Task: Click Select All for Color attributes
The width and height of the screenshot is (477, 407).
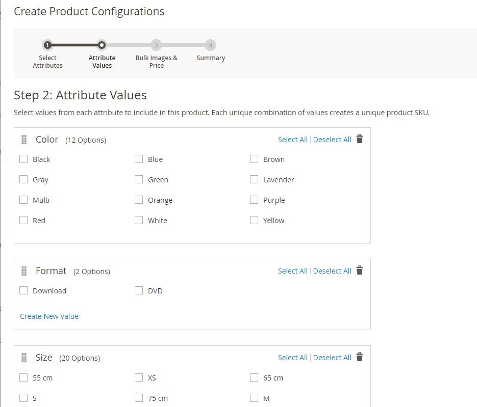Action: pyautogui.click(x=292, y=139)
